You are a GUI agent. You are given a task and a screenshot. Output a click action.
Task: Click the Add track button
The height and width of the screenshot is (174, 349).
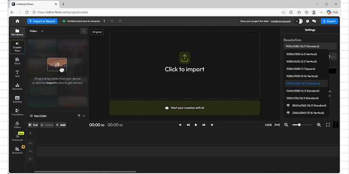[61, 125]
